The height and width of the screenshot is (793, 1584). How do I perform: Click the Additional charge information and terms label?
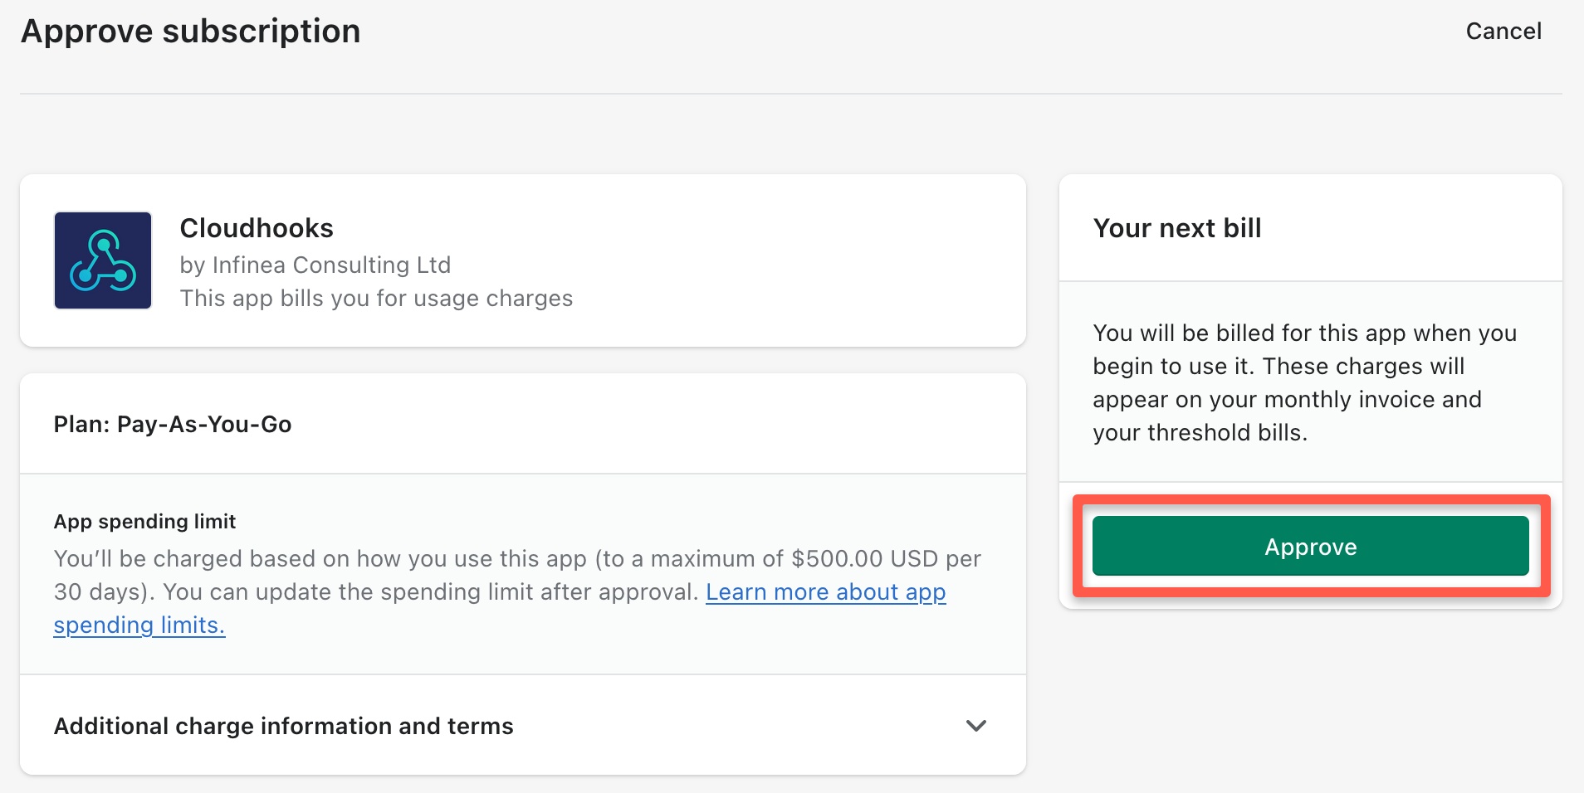[283, 726]
